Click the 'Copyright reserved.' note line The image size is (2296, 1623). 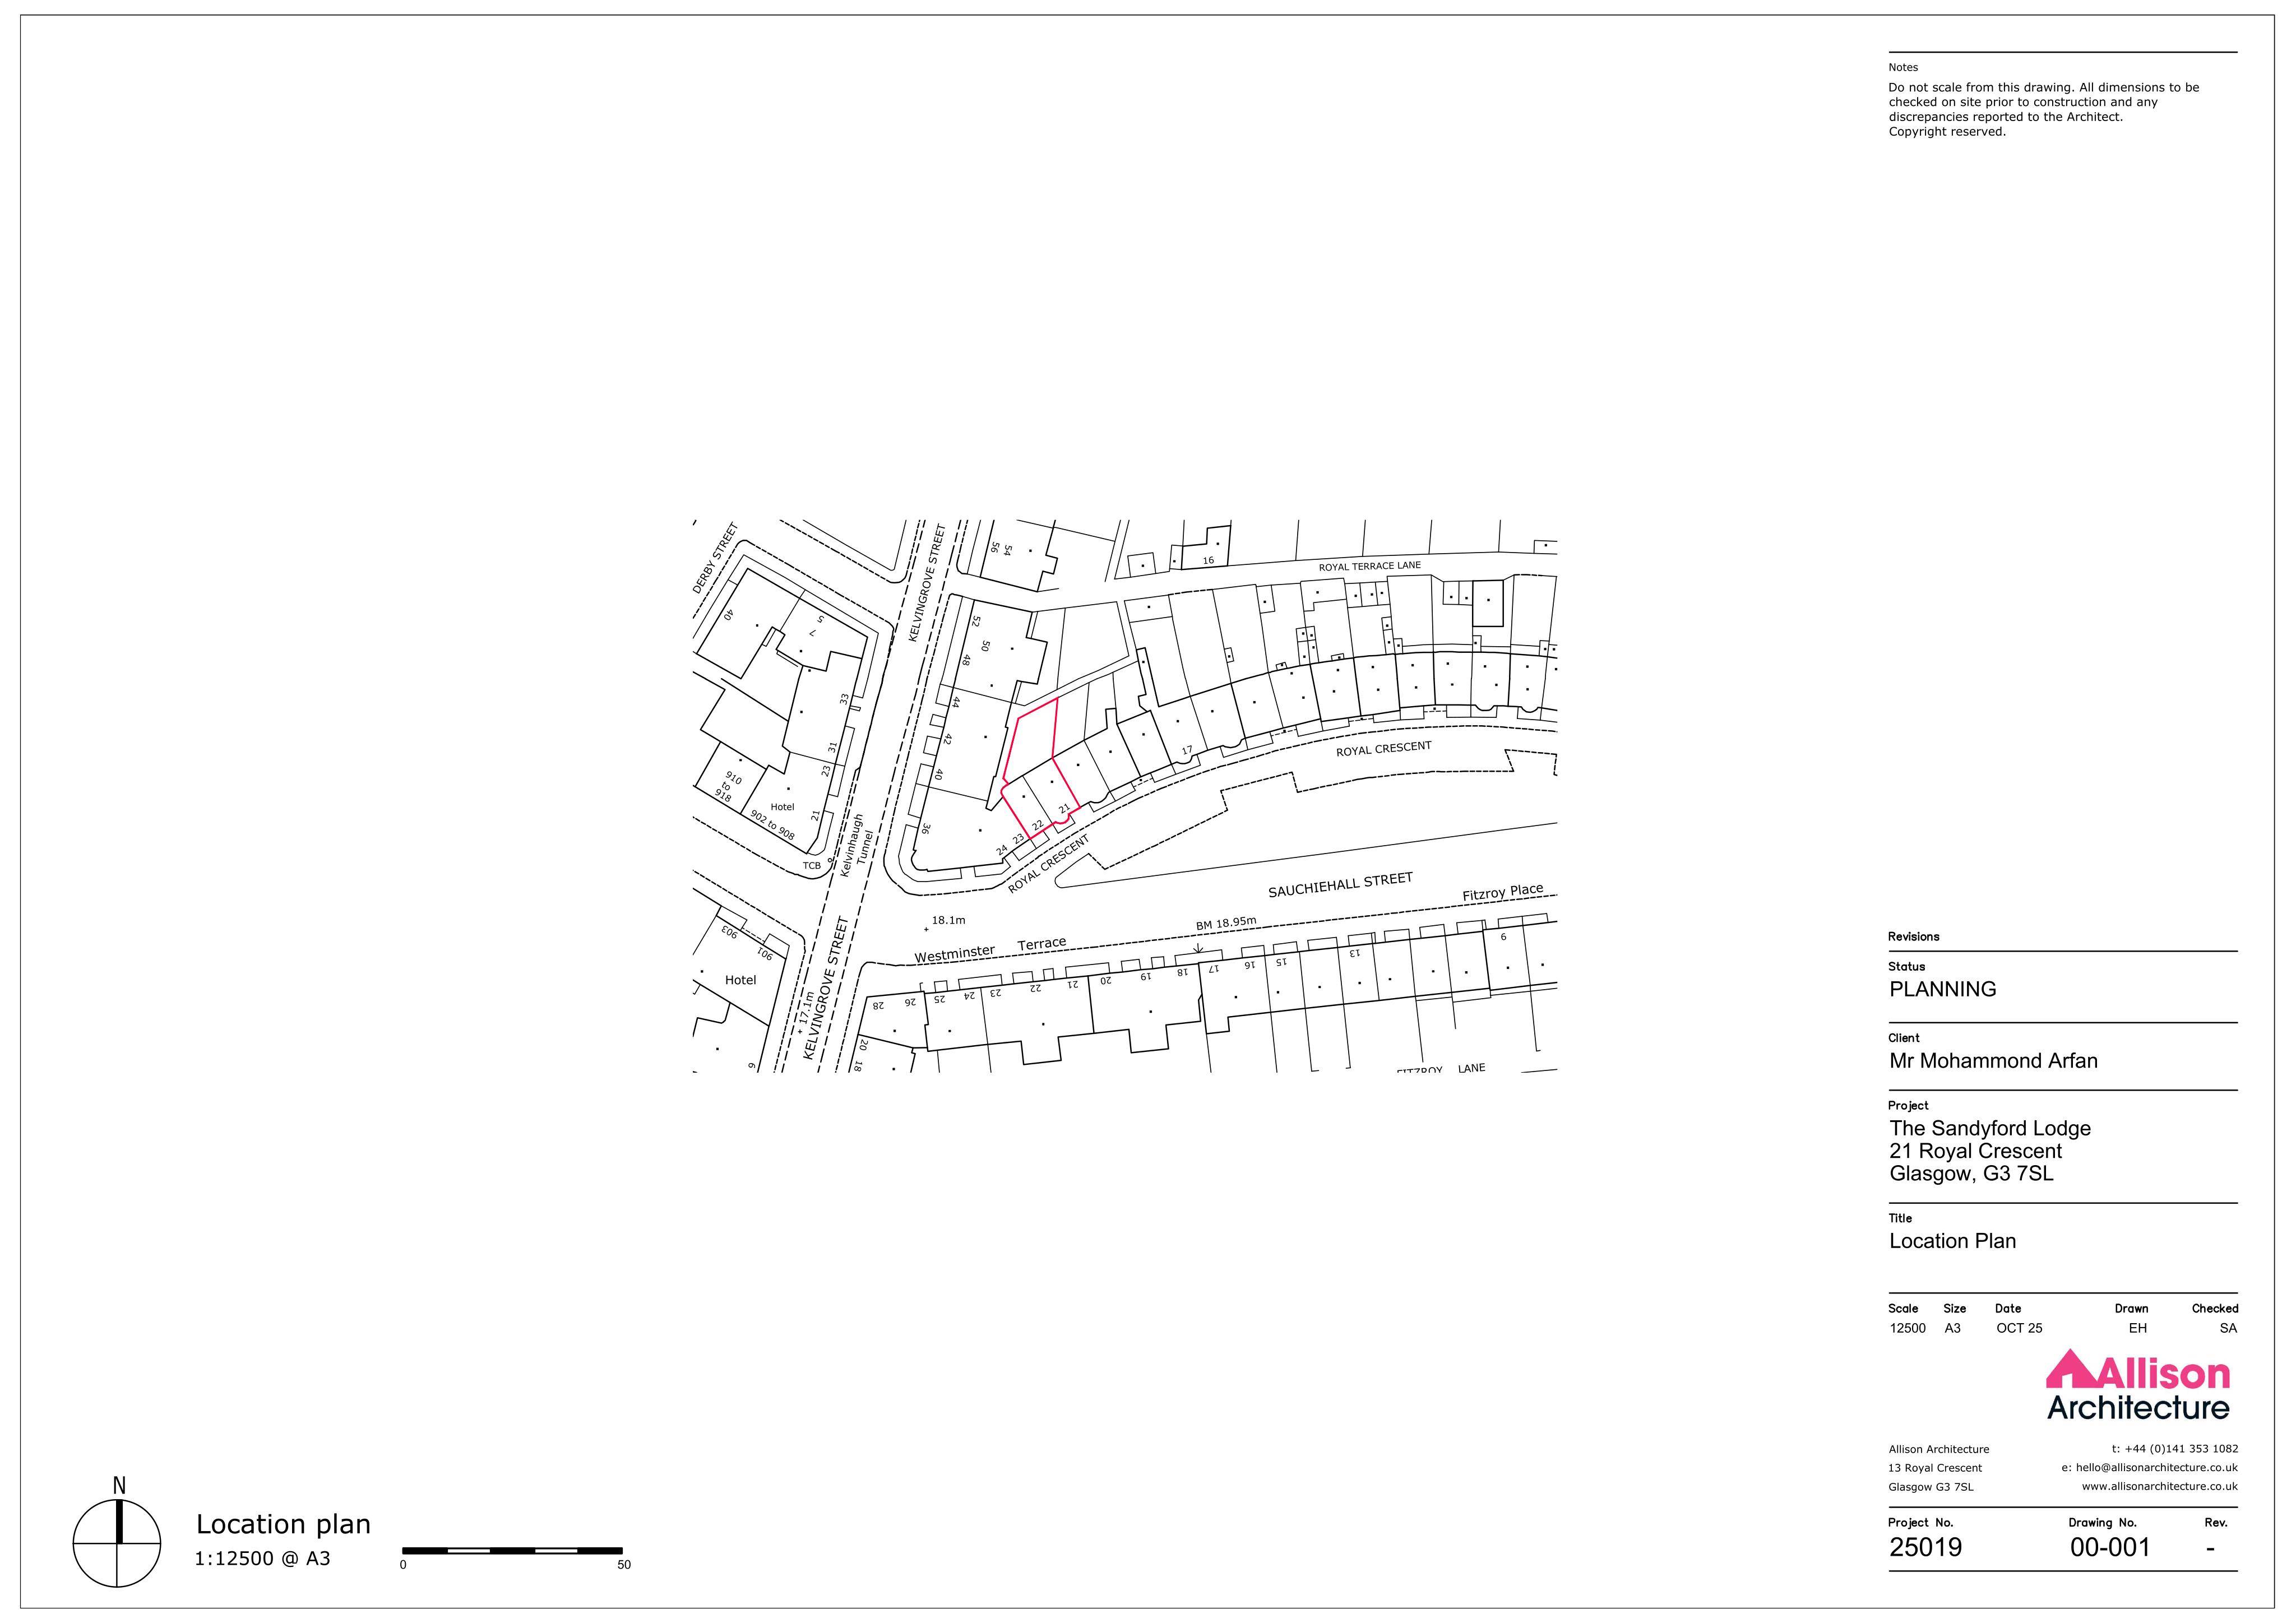1947,132
